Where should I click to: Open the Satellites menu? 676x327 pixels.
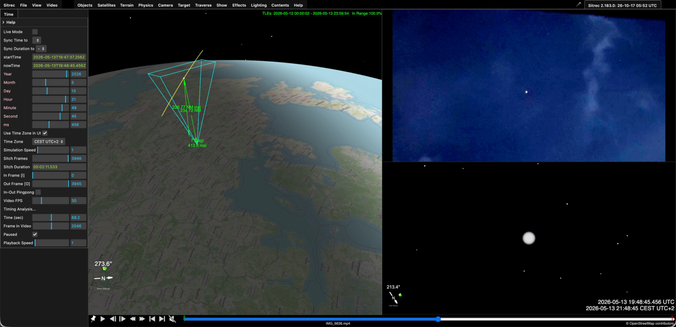(106, 5)
